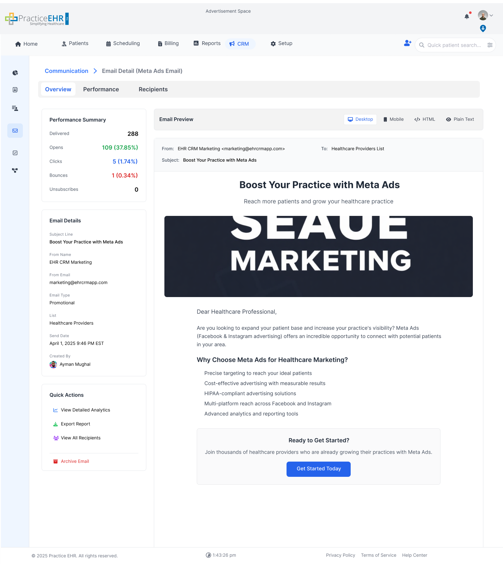The image size is (503, 564).
Task: Open the dashboard pie chart sidebar icon
Action: pos(15,73)
